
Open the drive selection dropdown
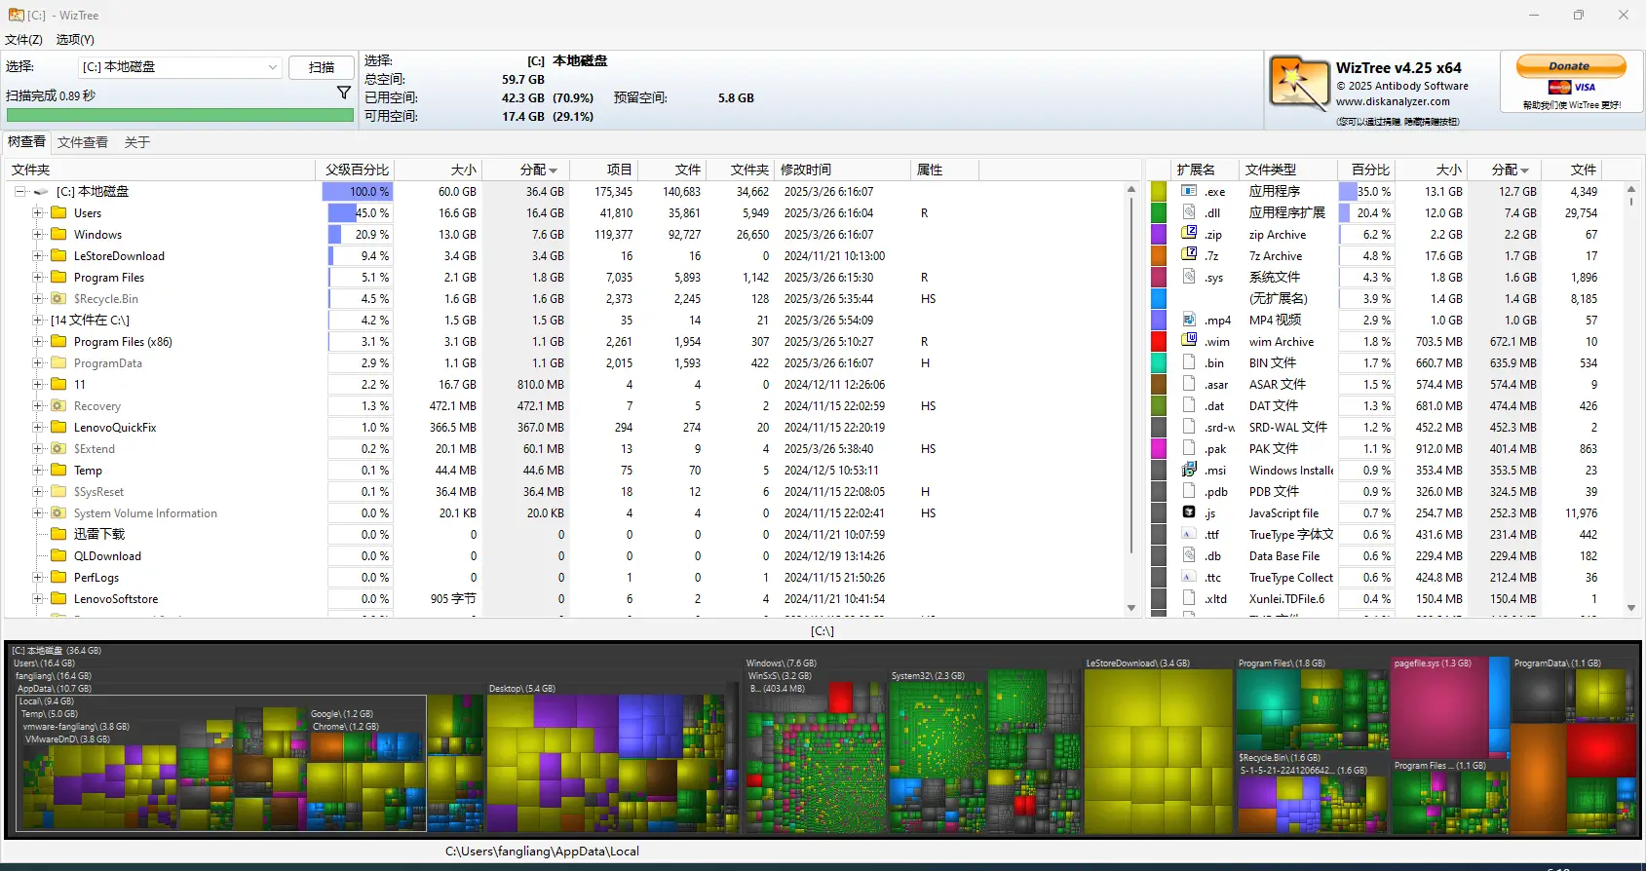[272, 67]
